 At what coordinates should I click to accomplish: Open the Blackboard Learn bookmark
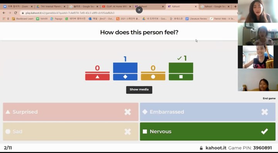pos(23,18)
